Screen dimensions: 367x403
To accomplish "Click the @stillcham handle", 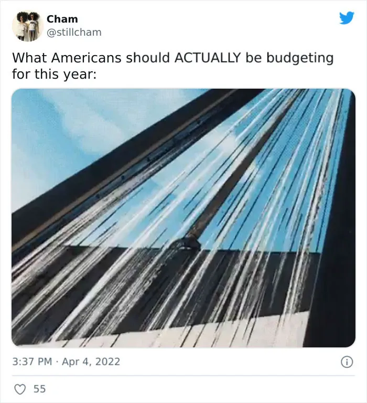I will point(74,33).
